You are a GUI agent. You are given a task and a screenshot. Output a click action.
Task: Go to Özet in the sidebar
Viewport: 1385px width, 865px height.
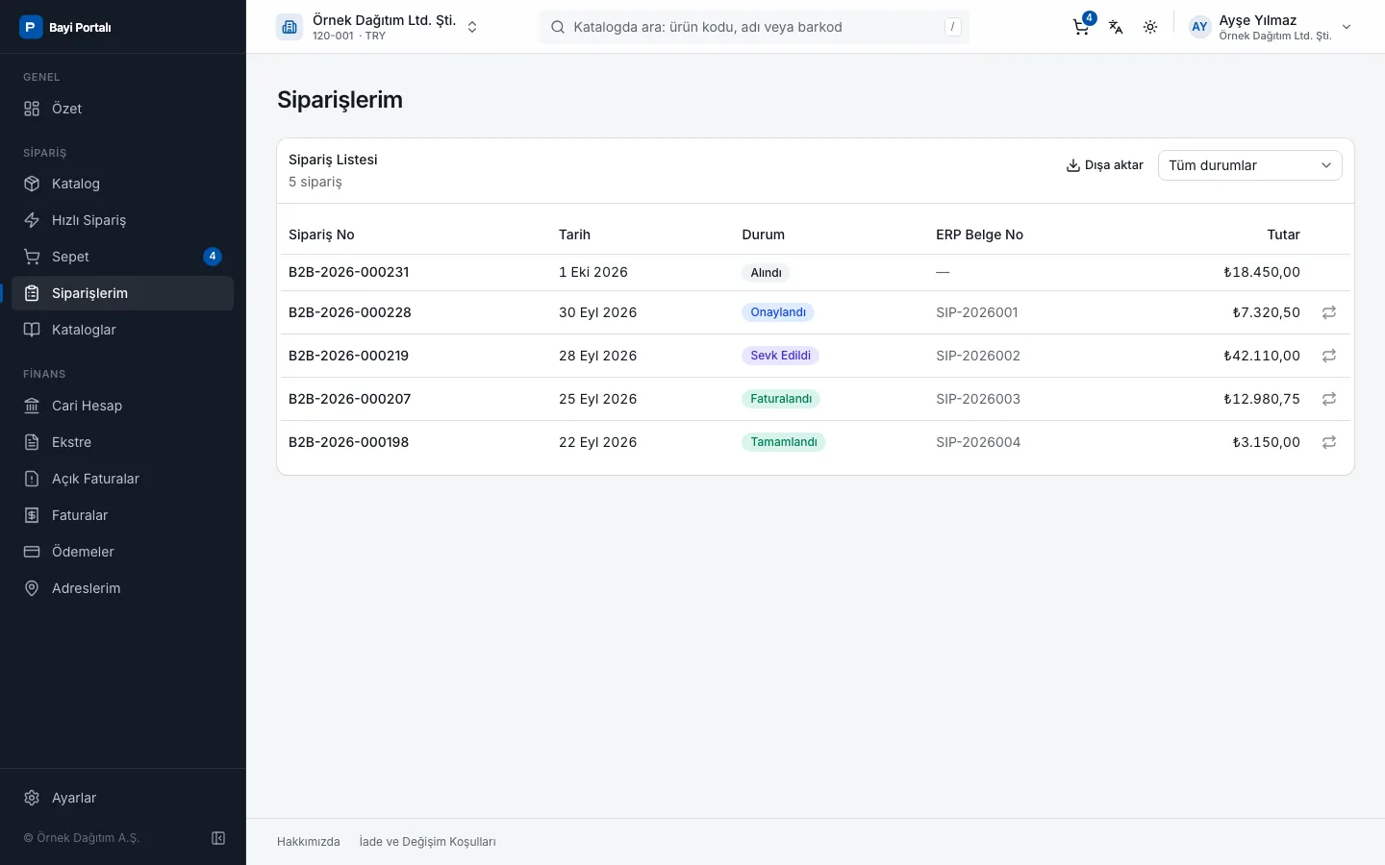tap(123, 109)
